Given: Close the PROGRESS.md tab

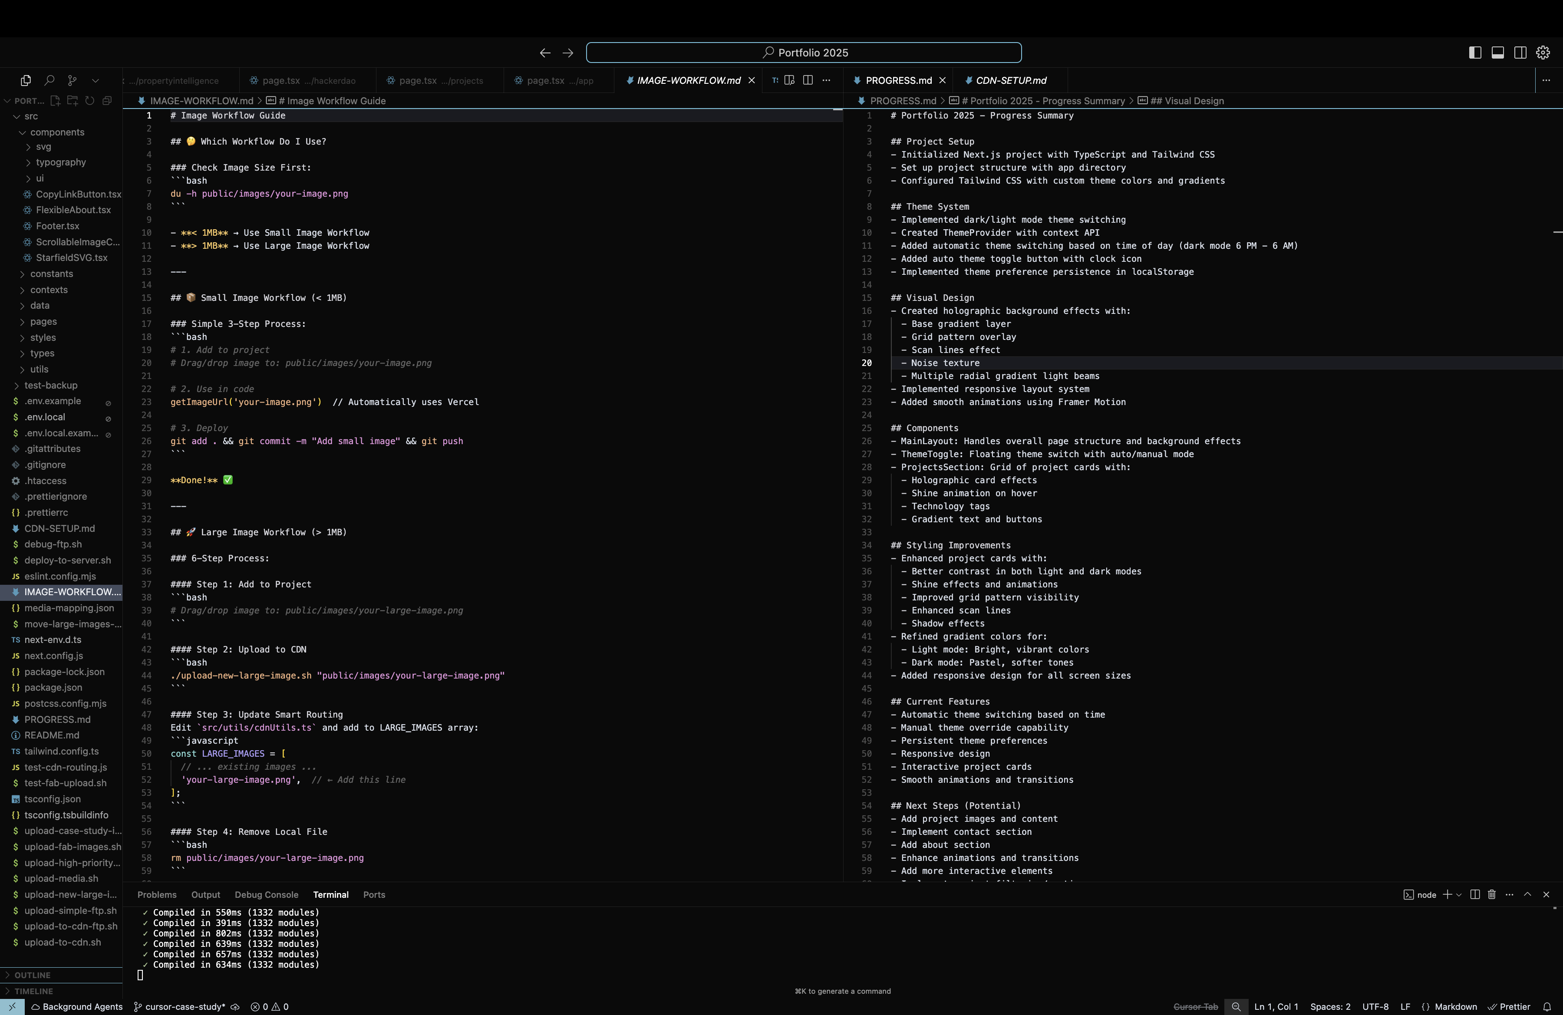Looking at the screenshot, I should pos(943,80).
